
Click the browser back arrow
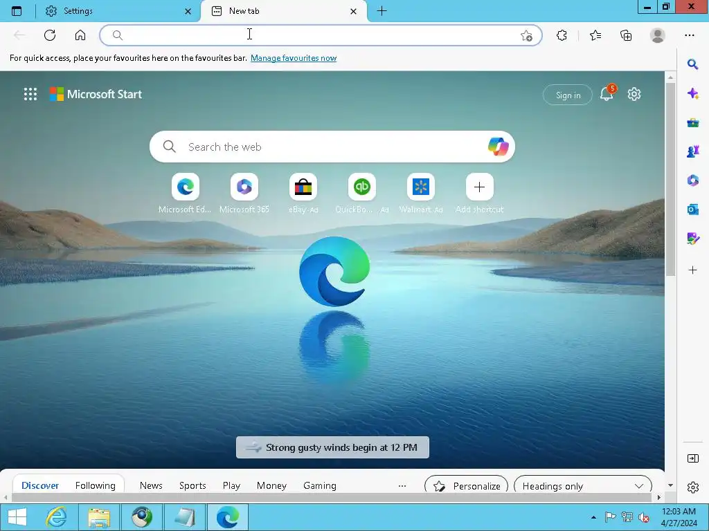tap(19, 35)
